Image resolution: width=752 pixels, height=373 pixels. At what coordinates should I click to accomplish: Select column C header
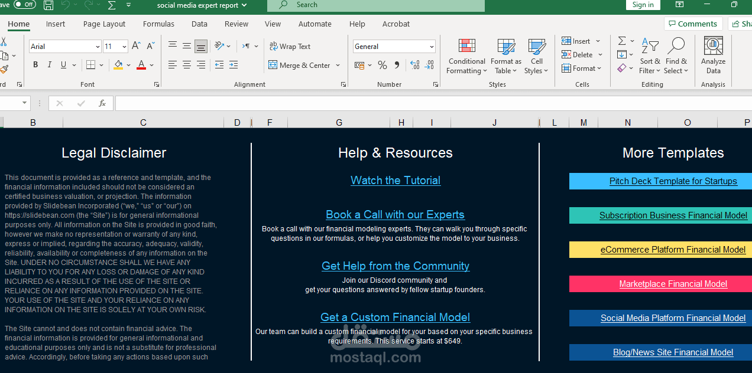tap(143, 123)
